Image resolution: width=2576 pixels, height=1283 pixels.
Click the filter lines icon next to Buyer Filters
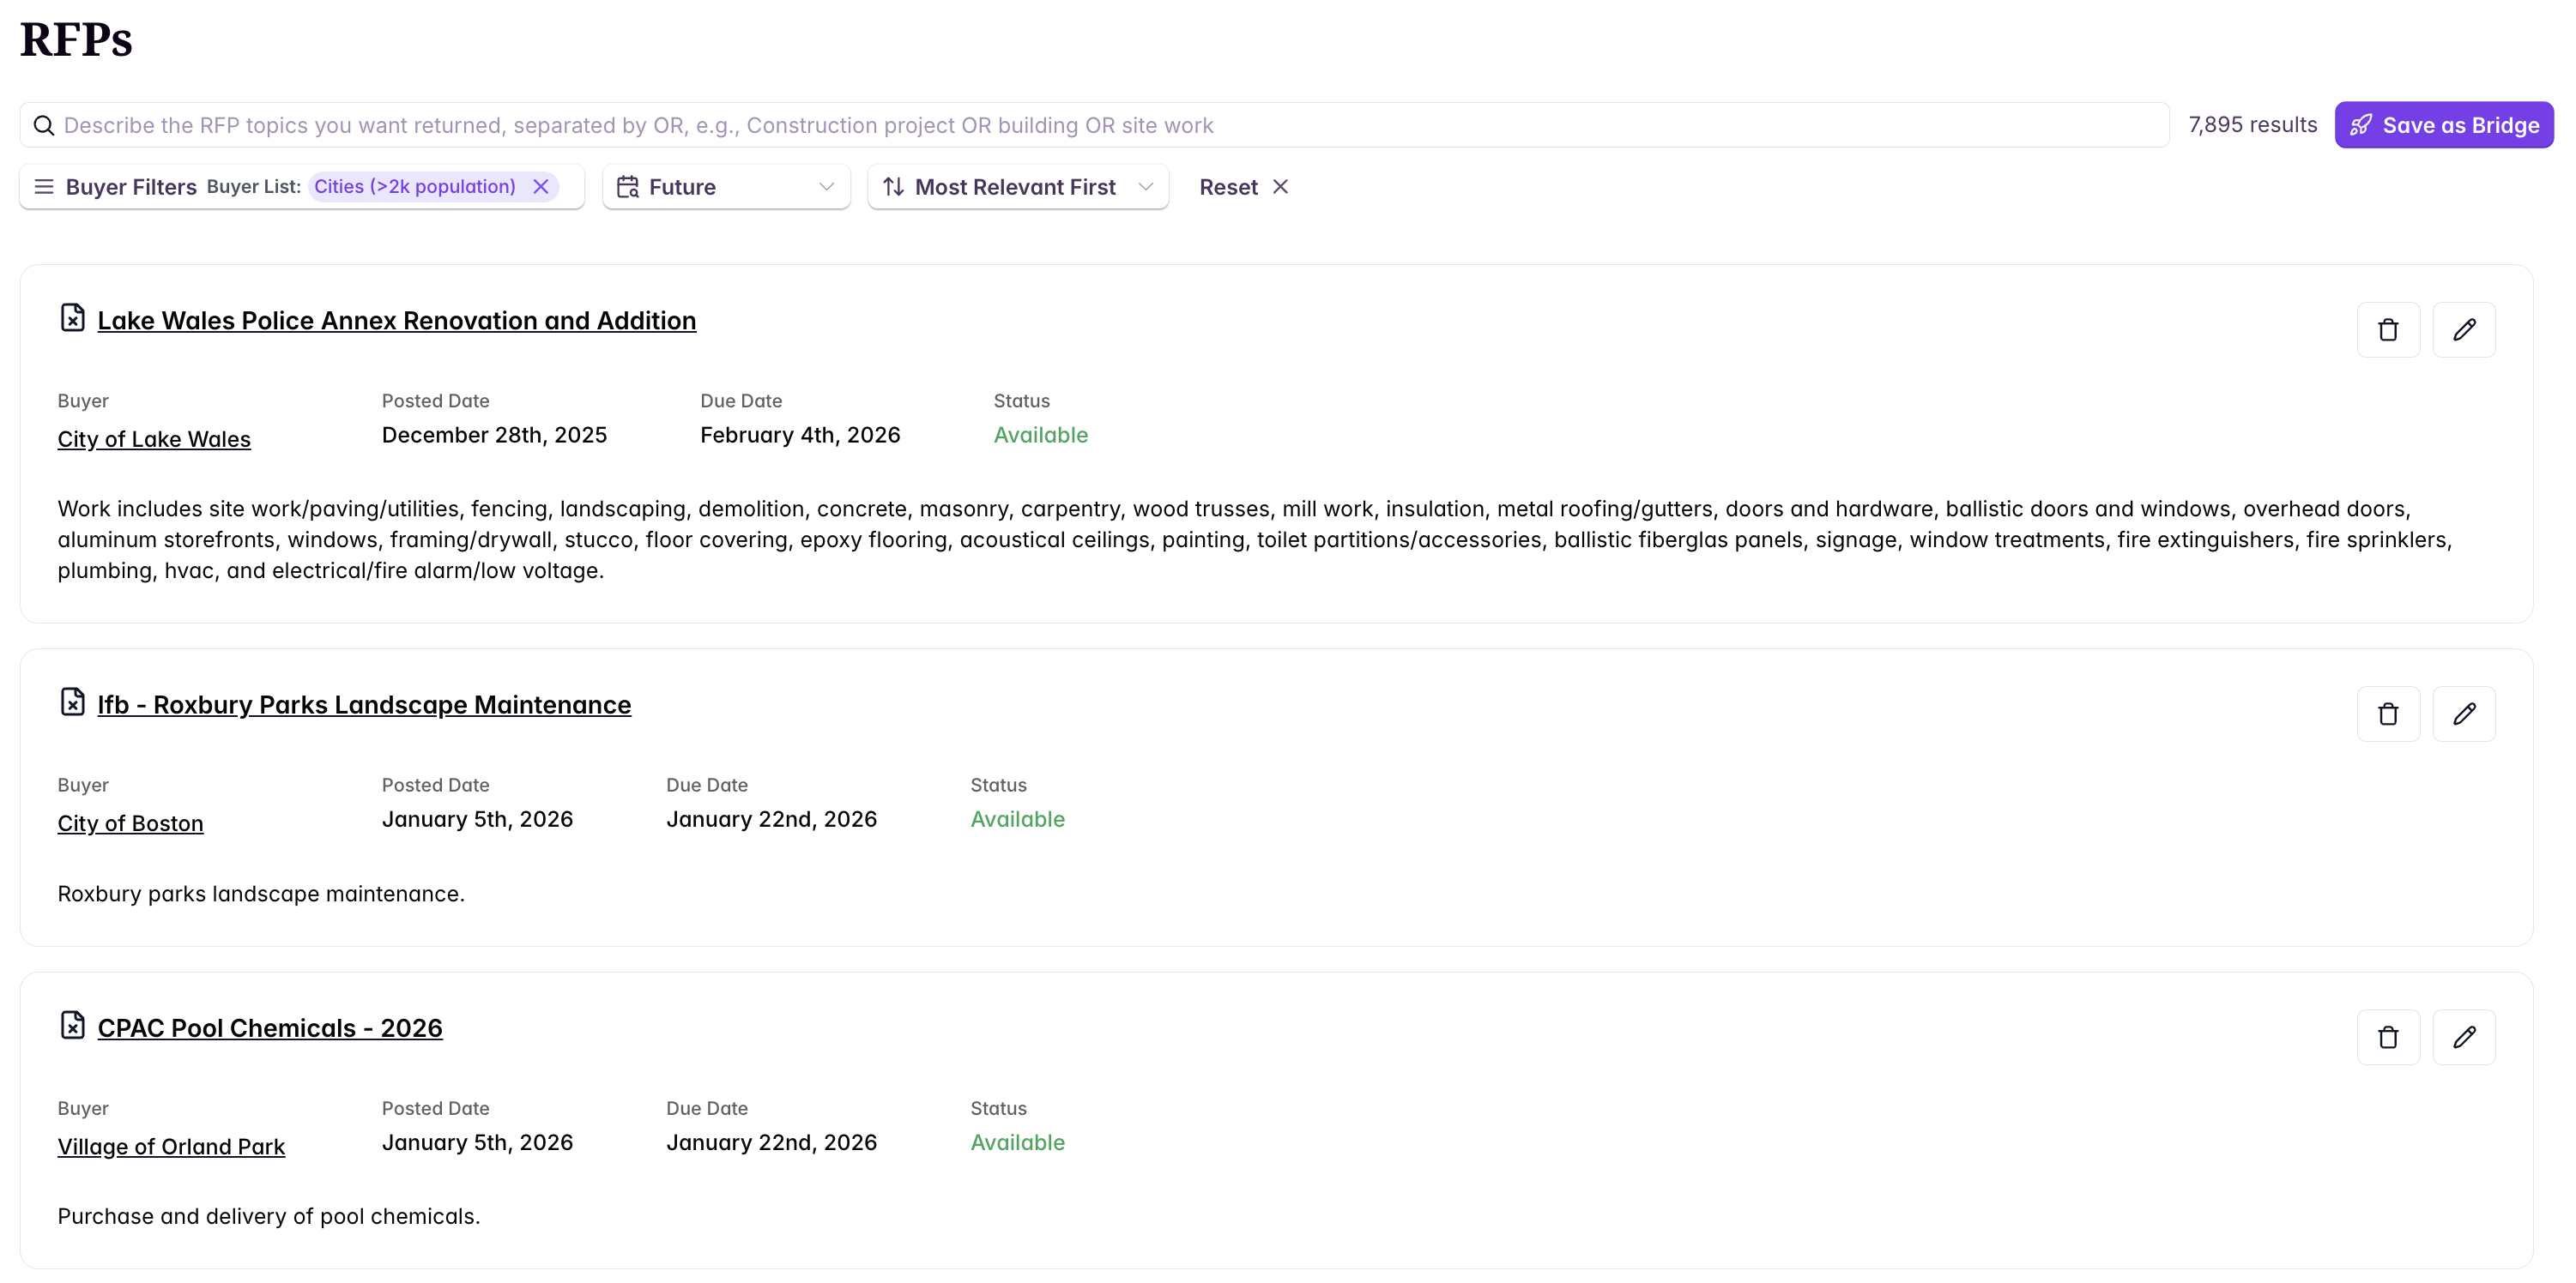[44, 186]
